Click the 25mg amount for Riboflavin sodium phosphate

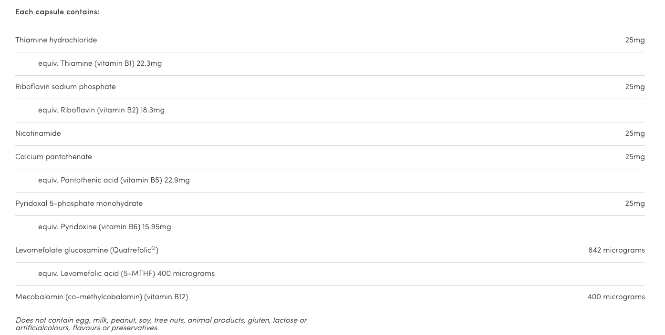(634, 87)
